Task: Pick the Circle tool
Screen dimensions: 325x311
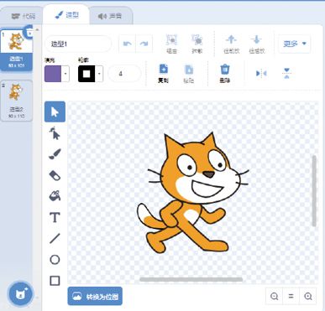Action: 55,260
